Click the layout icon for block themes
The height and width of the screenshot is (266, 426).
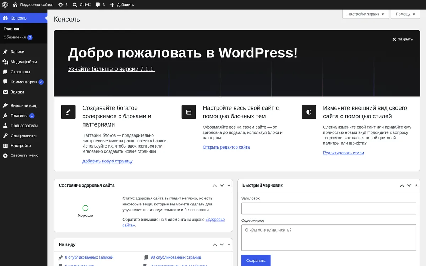(189, 112)
